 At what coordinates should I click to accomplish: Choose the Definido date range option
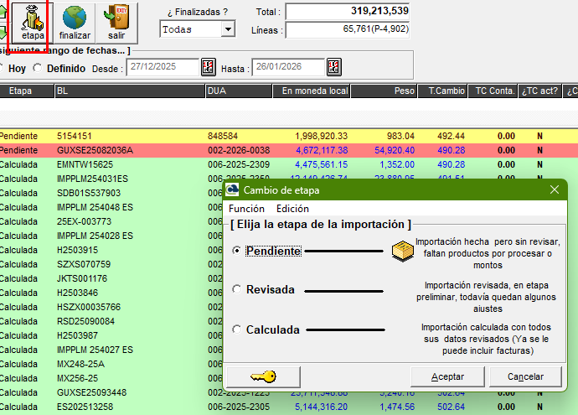click(x=39, y=68)
